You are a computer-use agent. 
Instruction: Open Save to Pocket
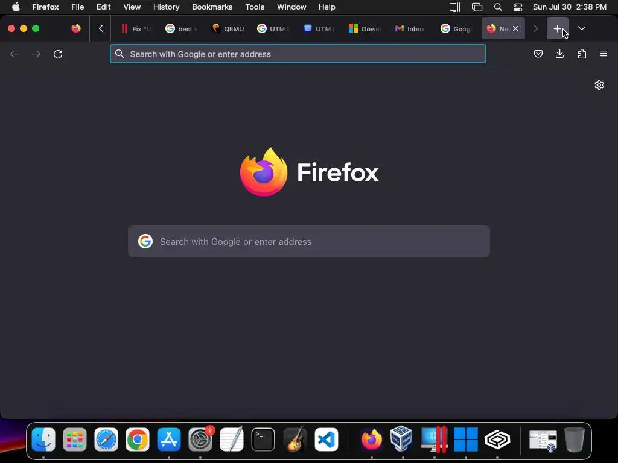(538, 54)
